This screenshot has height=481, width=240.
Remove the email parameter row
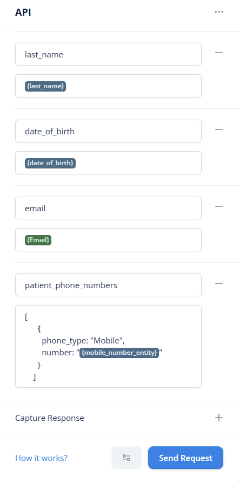coord(219,206)
